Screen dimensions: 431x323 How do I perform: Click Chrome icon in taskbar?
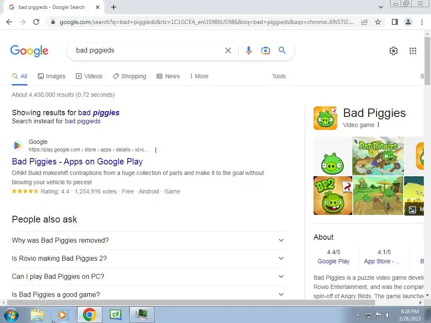89,315
